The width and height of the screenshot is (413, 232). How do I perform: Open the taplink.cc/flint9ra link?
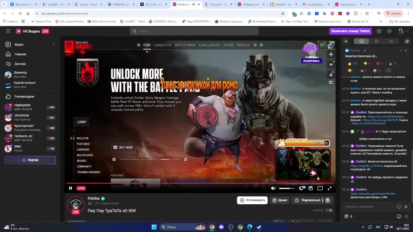point(367,166)
